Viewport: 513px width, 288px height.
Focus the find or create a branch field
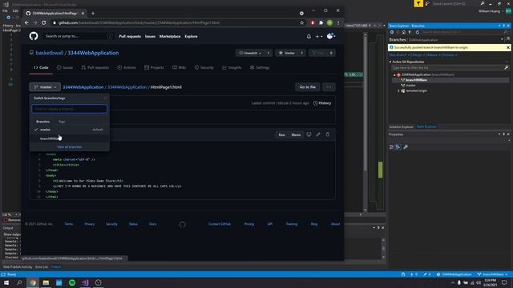pyautogui.click(x=70, y=109)
